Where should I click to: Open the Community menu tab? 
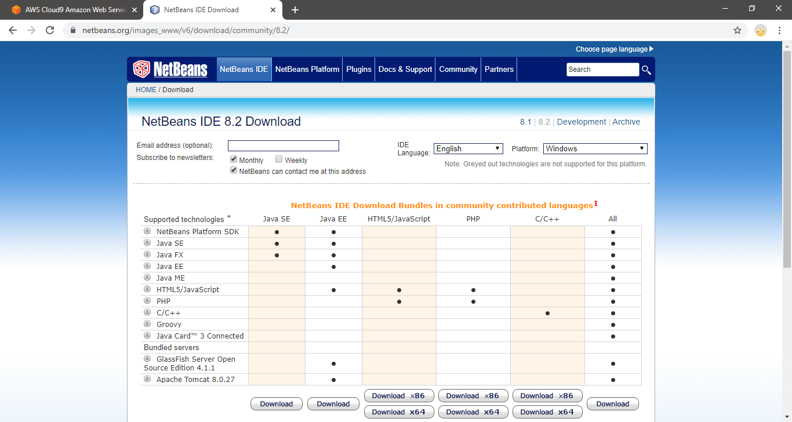coord(458,69)
